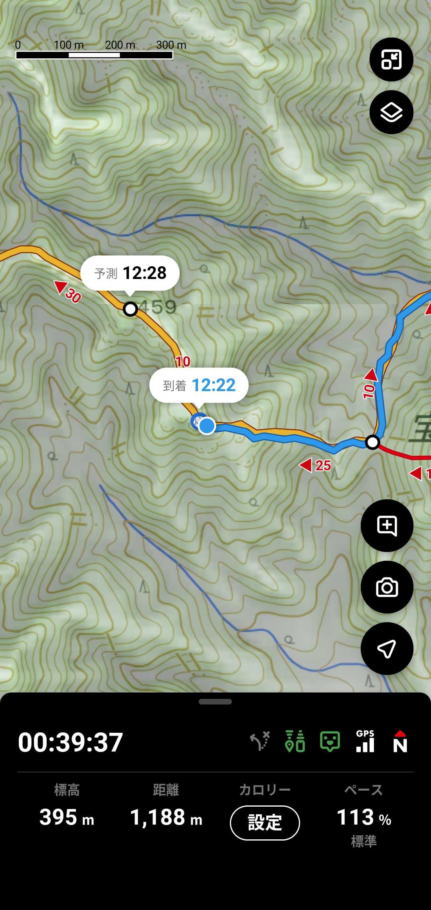Expand the bottom panel drag handle
Viewport: 431px width, 910px height.
215,702
